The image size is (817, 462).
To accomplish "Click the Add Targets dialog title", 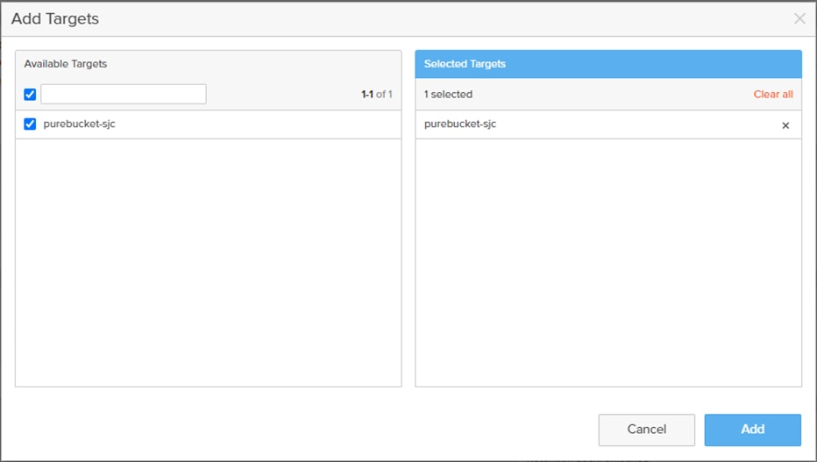I will coord(55,18).
